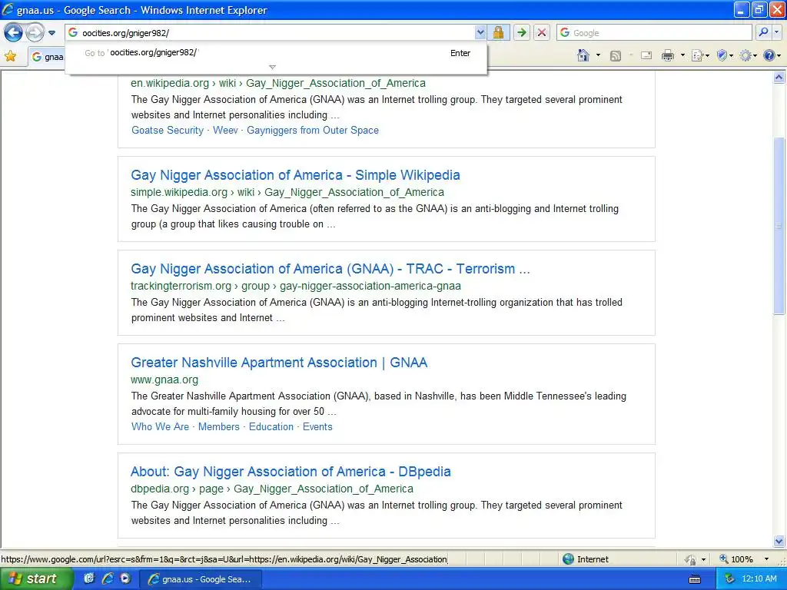Open the 'Goatse Security' sitelink

tap(167, 131)
